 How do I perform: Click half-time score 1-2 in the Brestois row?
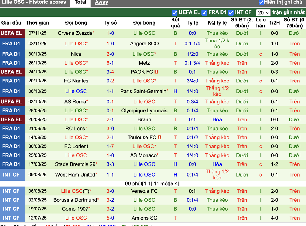[x=274, y=164]
